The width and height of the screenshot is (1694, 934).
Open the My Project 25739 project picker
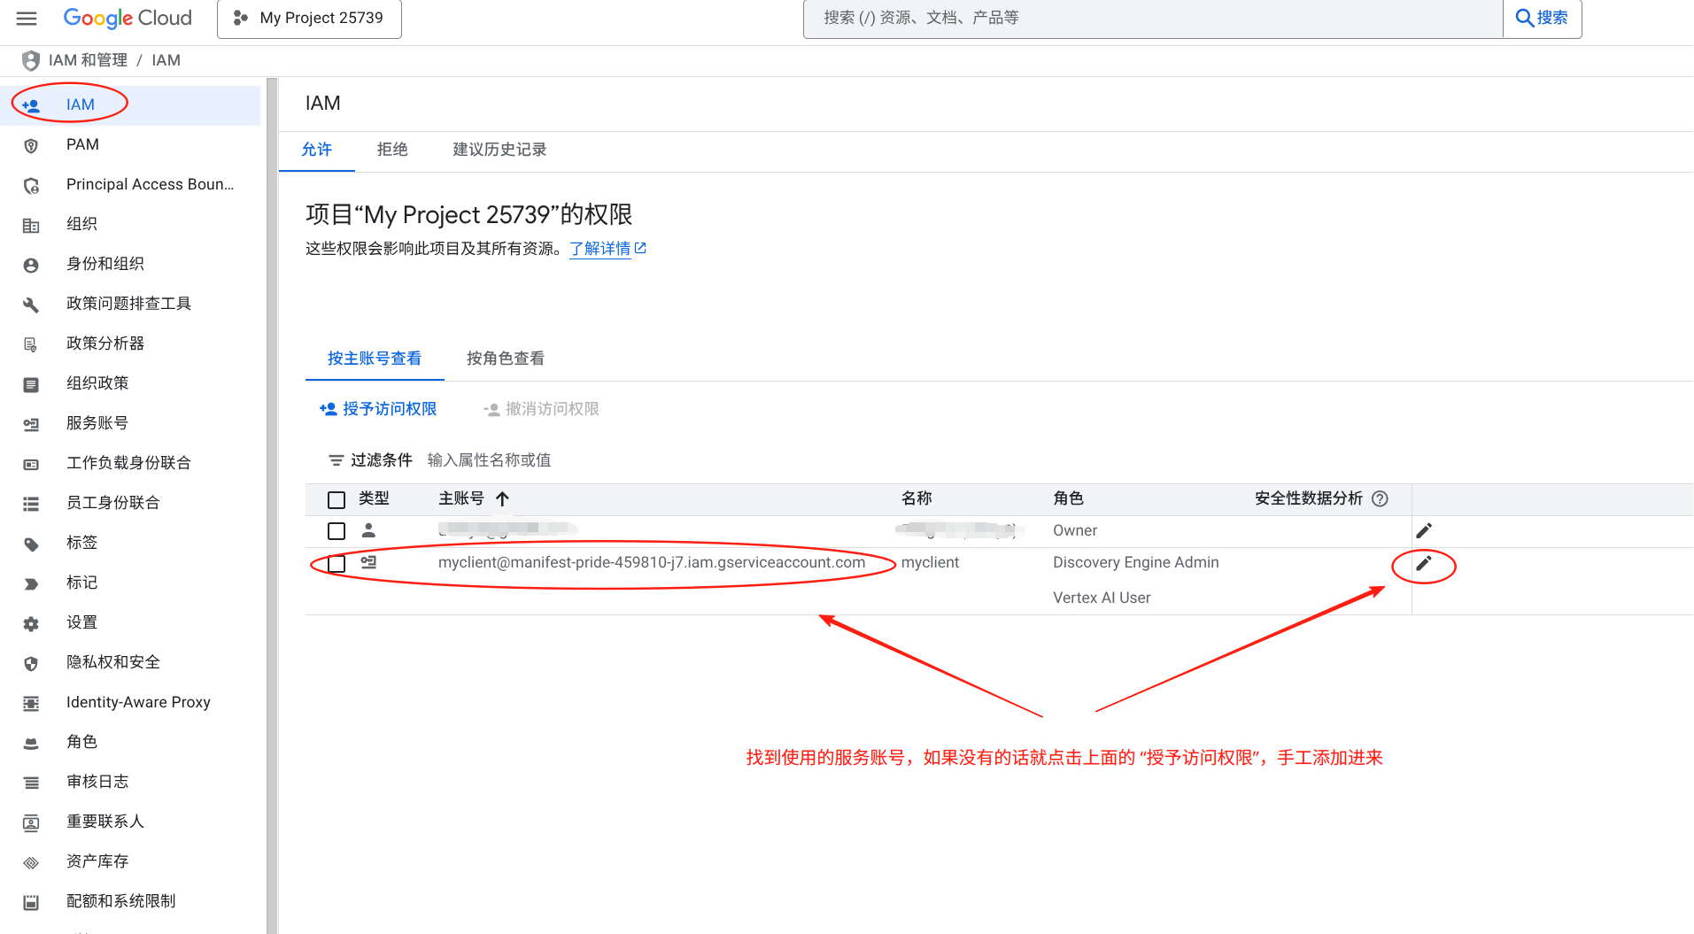click(x=309, y=19)
